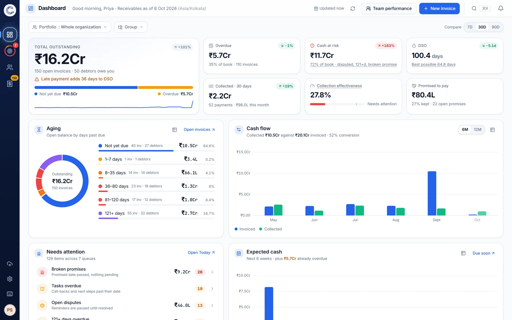Follow the Due soon link
This screenshot has width=512, height=320.
pos(483,253)
